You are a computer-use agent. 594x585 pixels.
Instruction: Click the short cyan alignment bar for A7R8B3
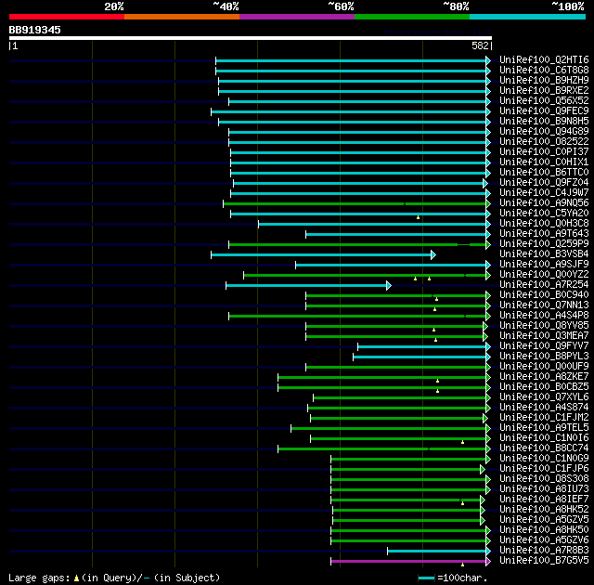click(437, 552)
